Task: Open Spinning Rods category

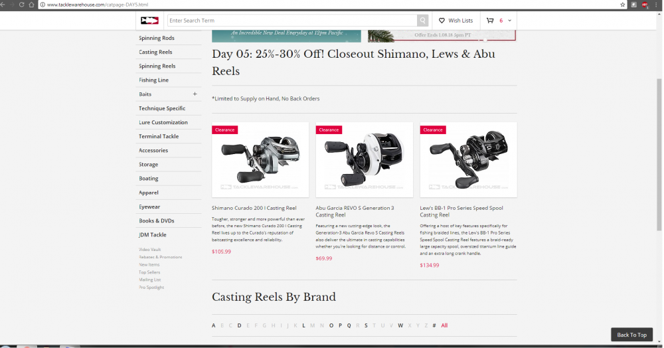Action: click(157, 38)
